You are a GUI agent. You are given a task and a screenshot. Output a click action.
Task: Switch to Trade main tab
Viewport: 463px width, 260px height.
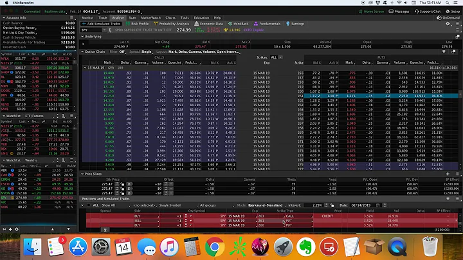(x=103, y=17)
